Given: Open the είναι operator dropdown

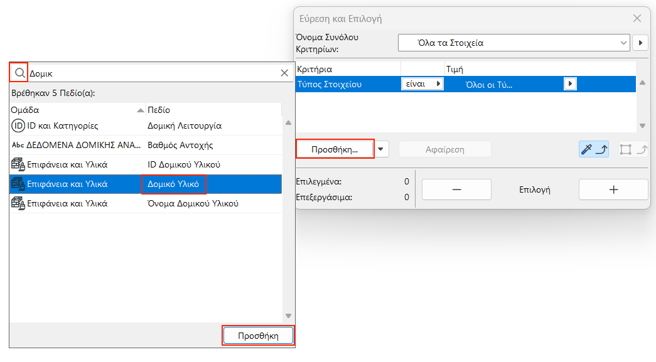Looking at the screenshot, I should [x=422, y=84].
